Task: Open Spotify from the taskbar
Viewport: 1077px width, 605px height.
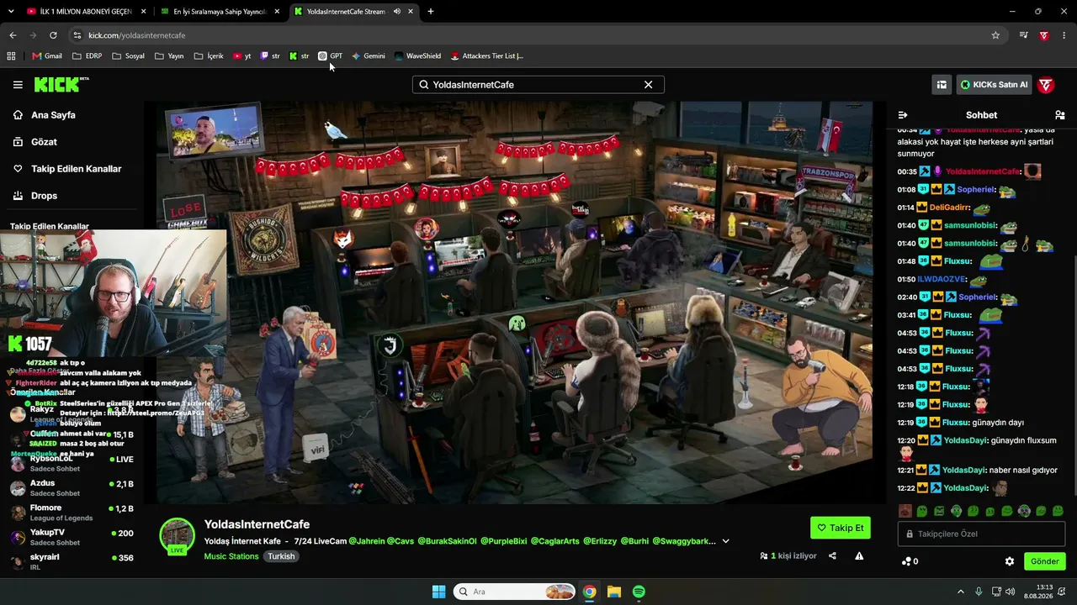Action: coord(639,592)
